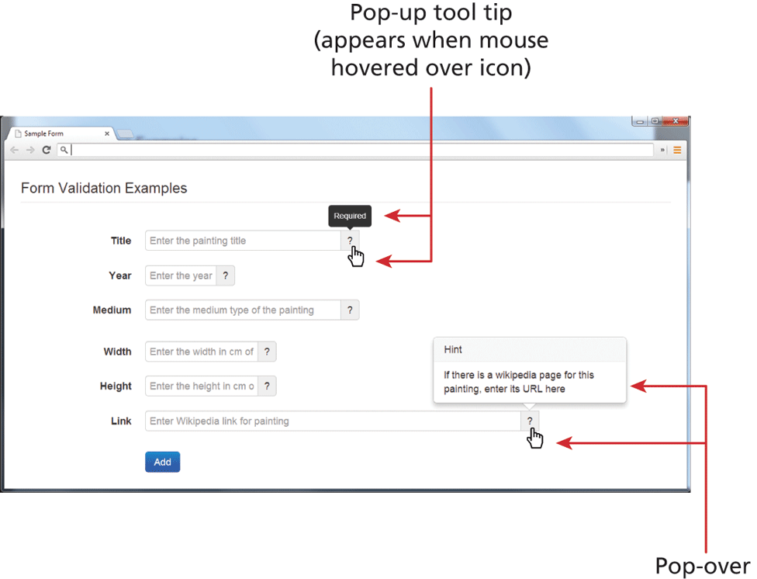Click the browser forward arrow
The image size is (757, 579).
[x=30, y=150]
